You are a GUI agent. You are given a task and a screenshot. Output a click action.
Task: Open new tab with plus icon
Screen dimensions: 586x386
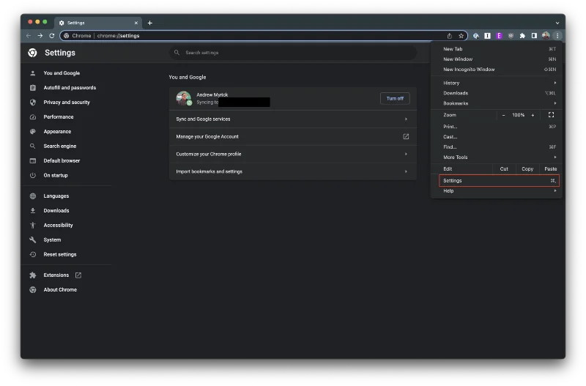[150, 23]
